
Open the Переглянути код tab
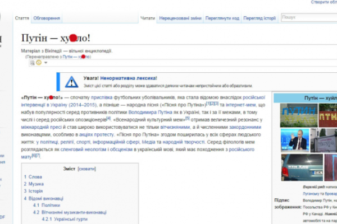222,18
